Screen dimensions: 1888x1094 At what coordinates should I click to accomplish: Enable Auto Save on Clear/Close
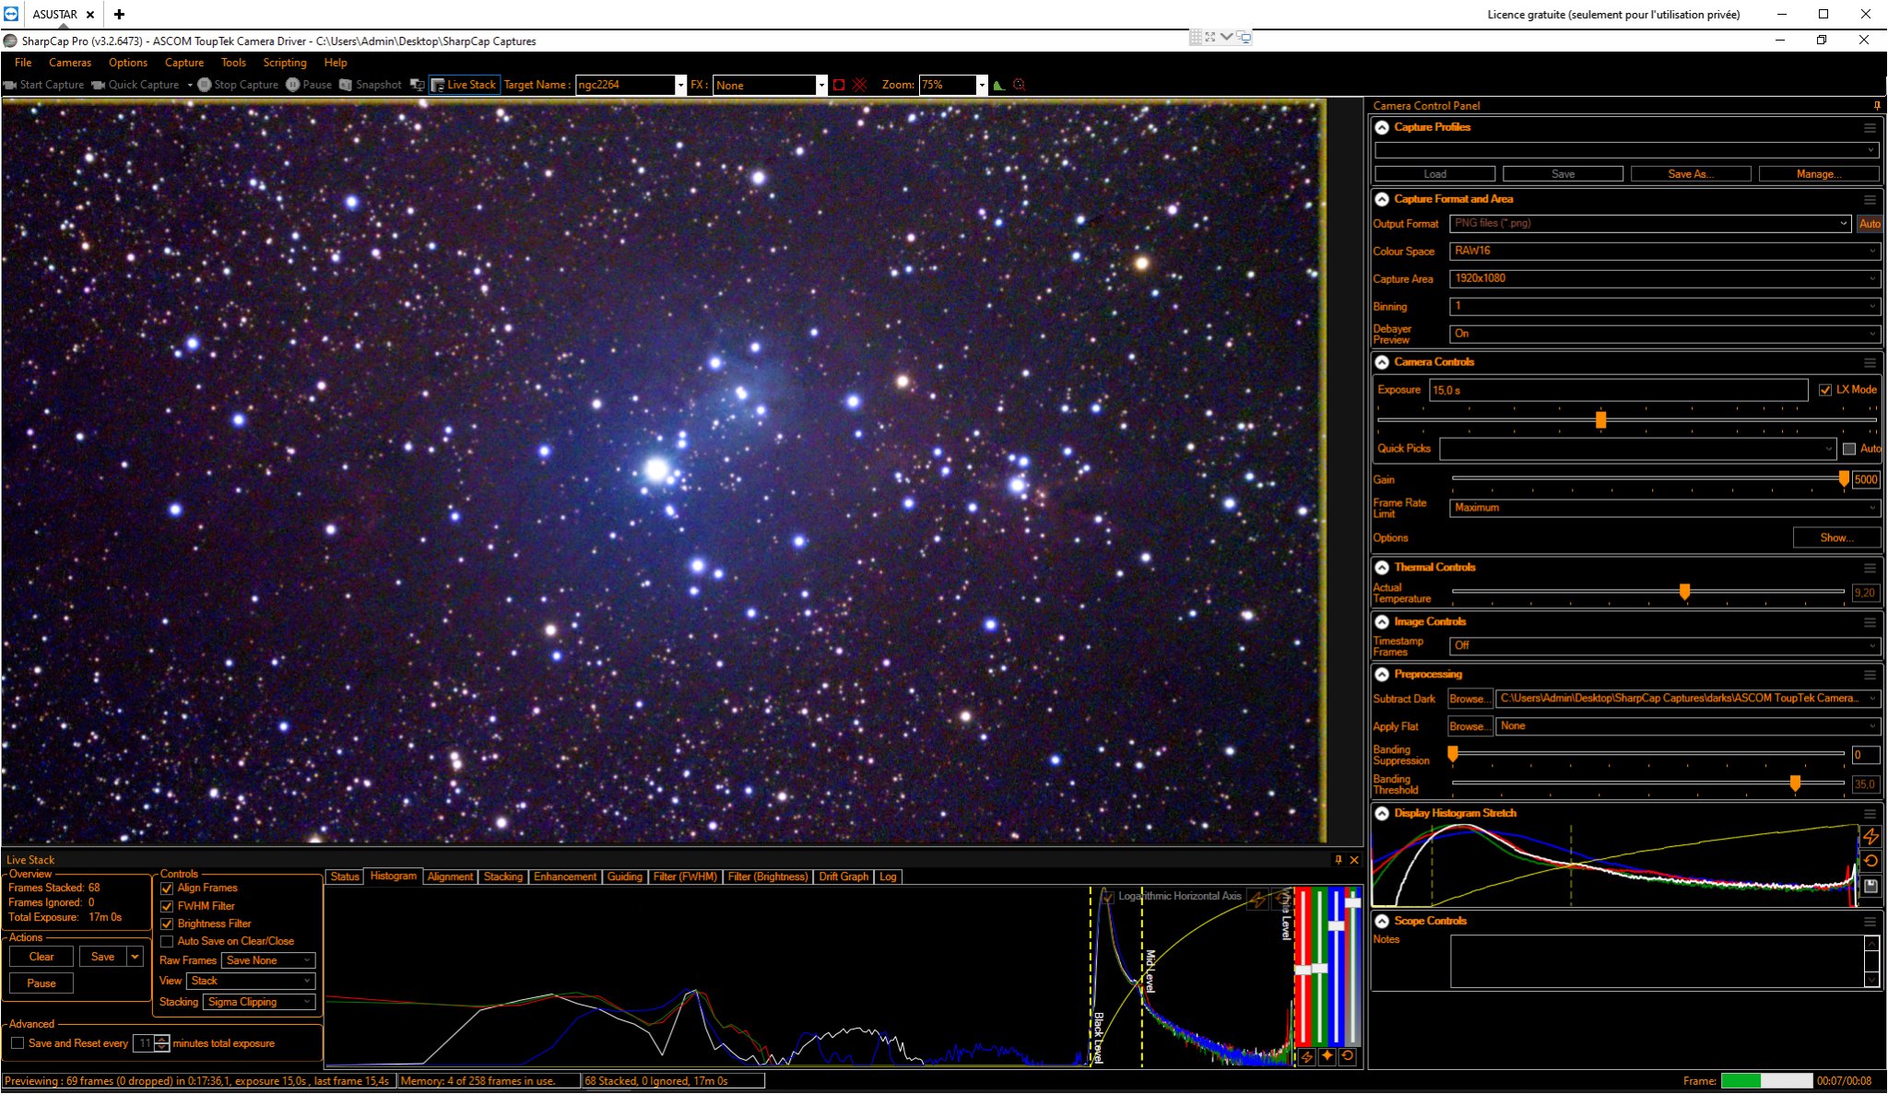pos(167,942)
